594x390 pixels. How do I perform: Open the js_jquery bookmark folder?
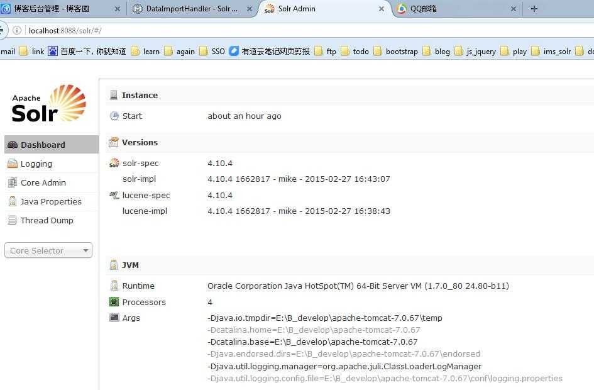[x=475, y=51]
